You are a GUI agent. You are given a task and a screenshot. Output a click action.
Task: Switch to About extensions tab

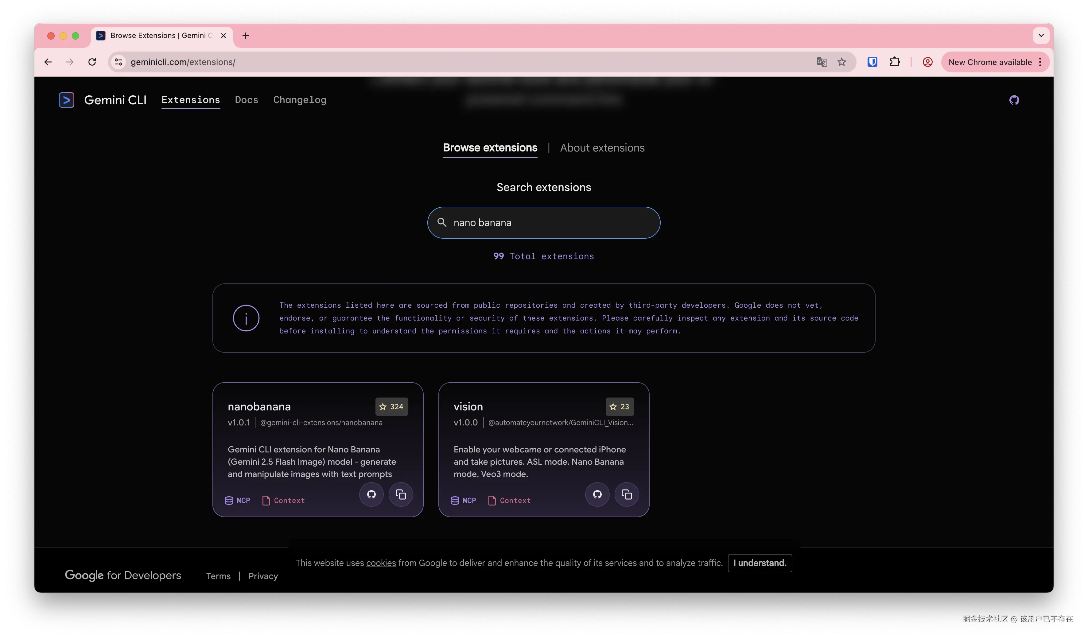click(602, 148)
